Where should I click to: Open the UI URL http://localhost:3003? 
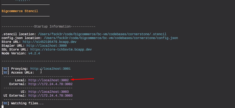tap(49, 92)
